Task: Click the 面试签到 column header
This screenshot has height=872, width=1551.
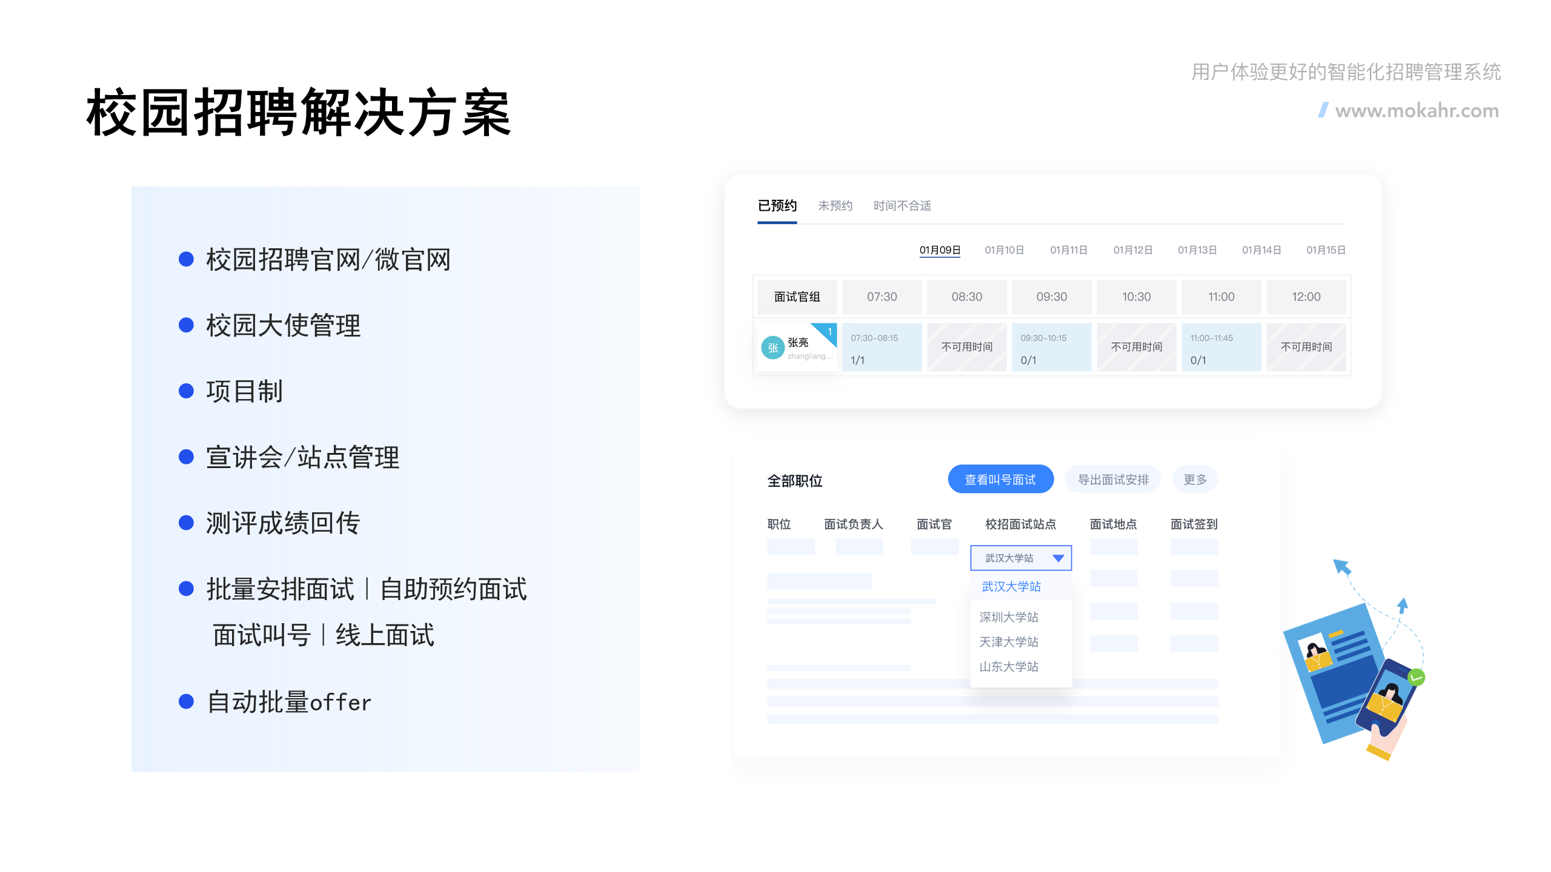Action: click(x=1194, y=524)
